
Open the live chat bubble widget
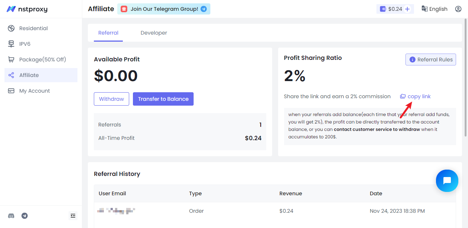(447, 180)
